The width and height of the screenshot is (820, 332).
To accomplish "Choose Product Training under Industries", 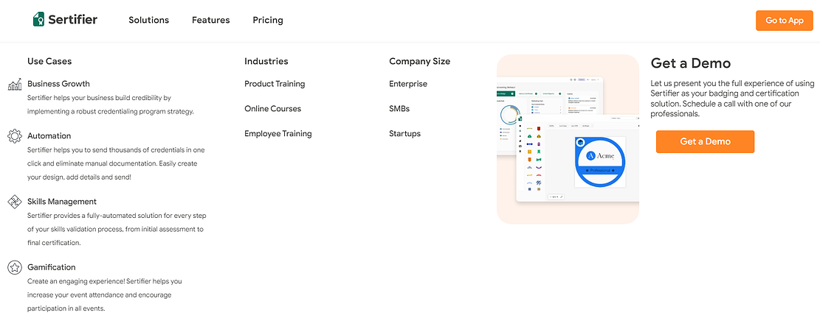I will (x=275, y=84).
